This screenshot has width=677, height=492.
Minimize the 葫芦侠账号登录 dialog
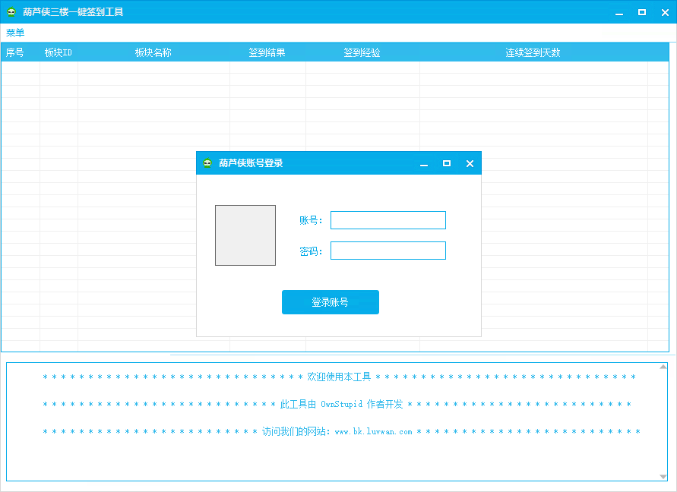click(x=424, y=163)
